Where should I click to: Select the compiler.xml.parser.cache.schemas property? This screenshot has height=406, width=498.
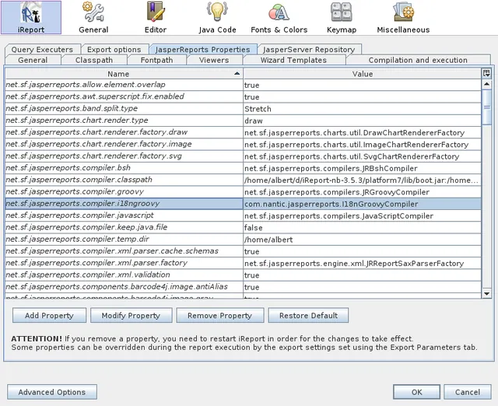124,251
